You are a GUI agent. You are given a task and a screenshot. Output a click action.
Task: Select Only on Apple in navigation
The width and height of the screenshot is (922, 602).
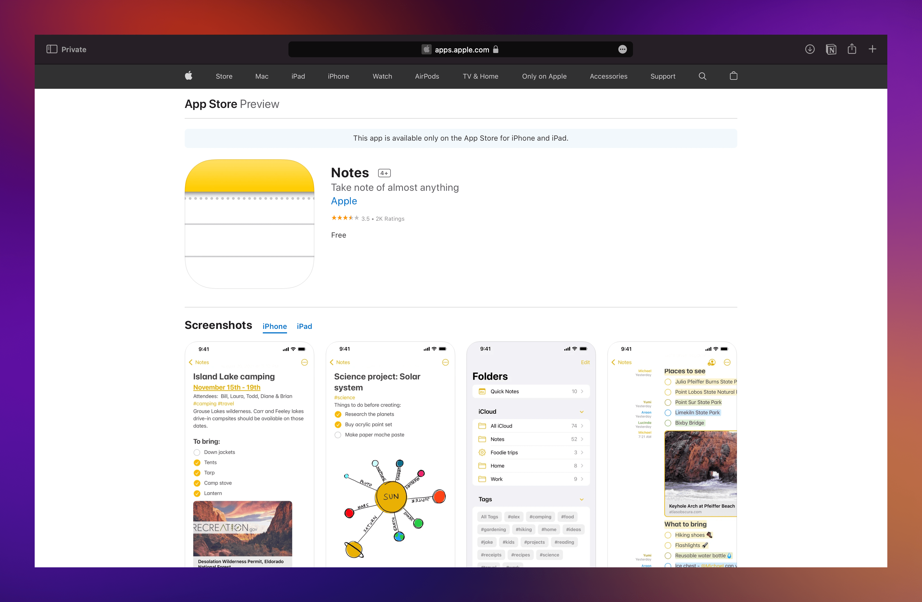(x=544, y=76)
